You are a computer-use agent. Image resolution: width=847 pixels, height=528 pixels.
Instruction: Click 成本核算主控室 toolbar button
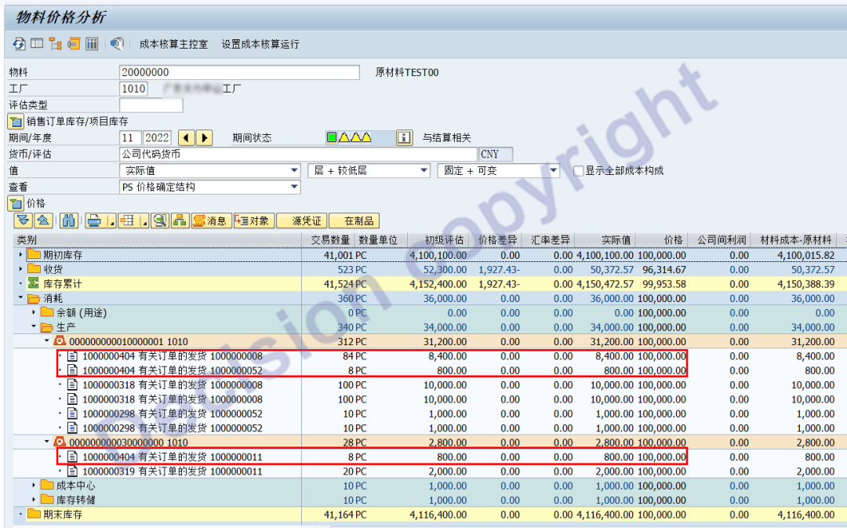(173, 44)
